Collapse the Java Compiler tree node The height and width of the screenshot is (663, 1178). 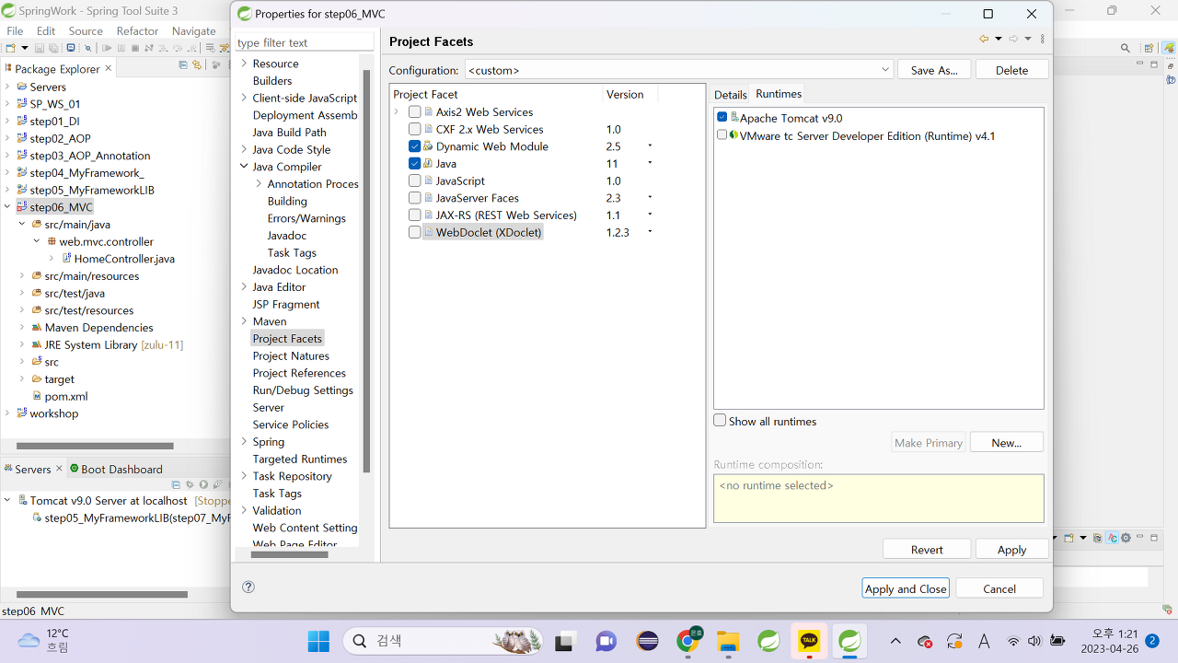click(244, 167)
